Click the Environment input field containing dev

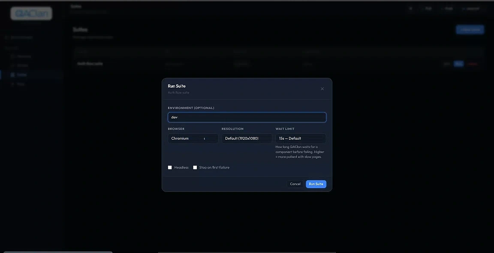[x=247, y=118]
